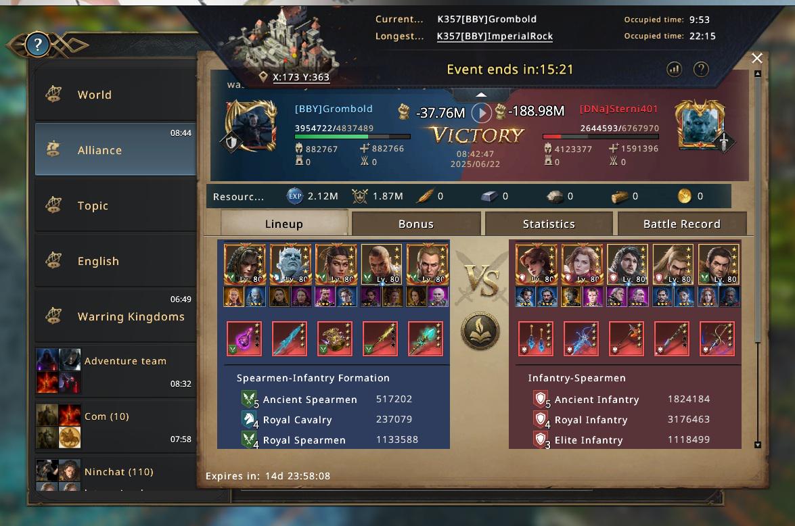Select the purple potion equipment icon
Screen dimensions: 795x526
(244, 339)
